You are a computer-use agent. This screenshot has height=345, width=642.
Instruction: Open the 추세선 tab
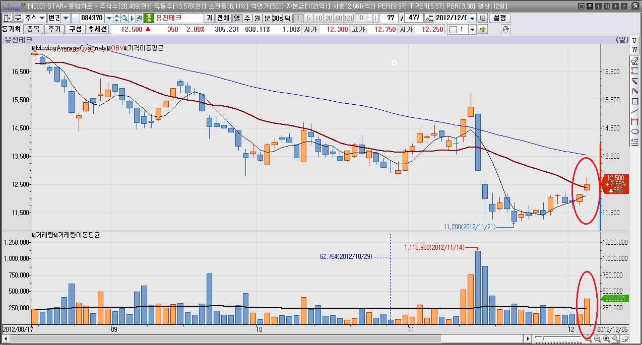point(97,29)
